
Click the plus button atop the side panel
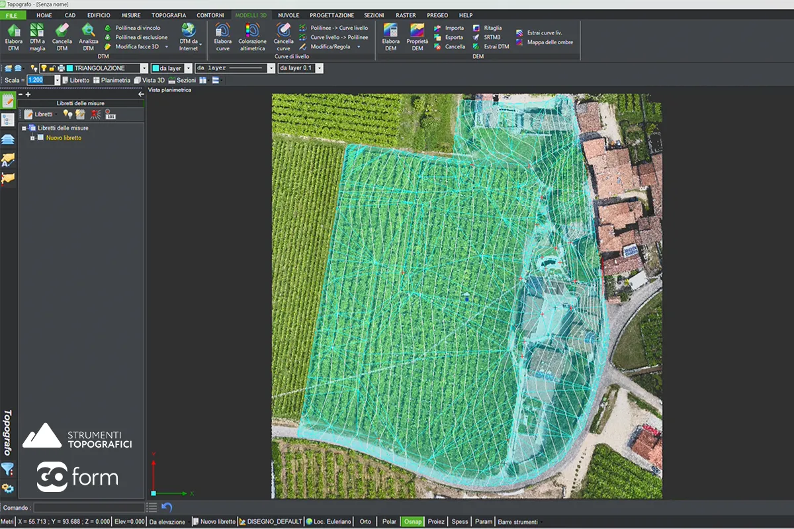pyautogui.click(x=28, y=95)
